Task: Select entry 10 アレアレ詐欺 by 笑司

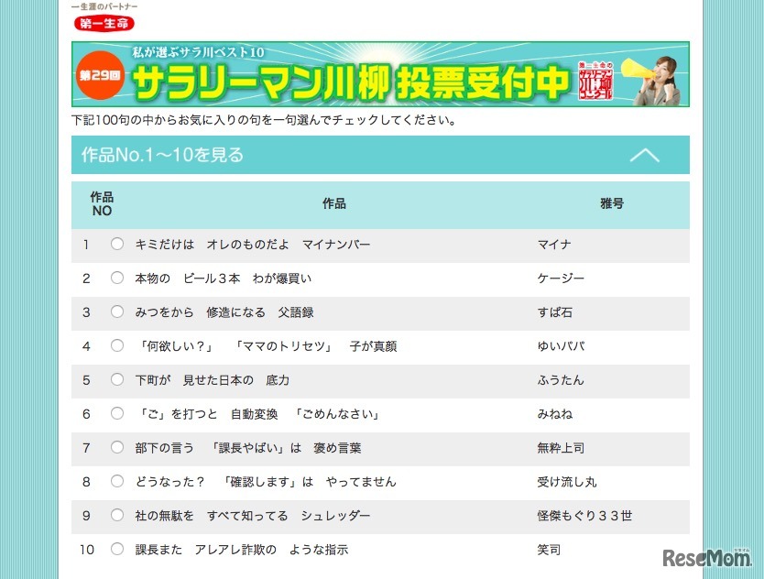Action: click(117, 550)
